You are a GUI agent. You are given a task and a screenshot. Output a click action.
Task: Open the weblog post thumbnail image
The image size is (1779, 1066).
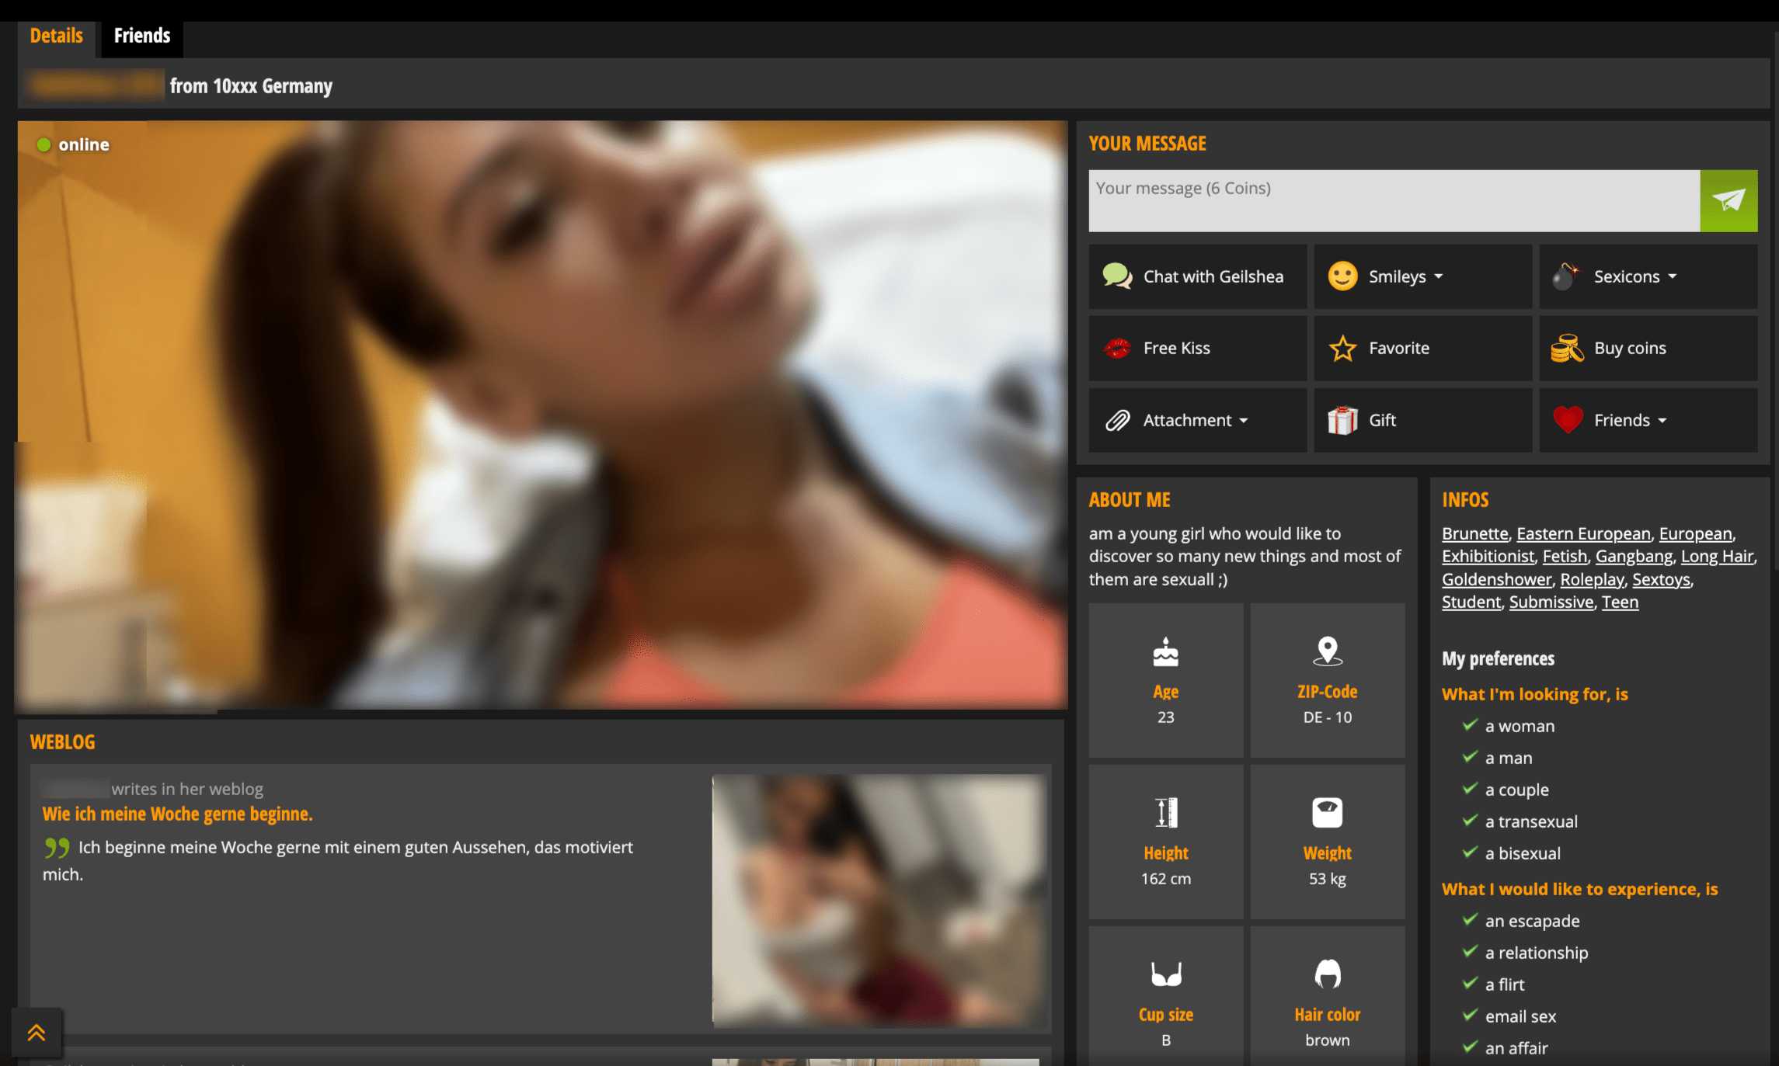(x=879, y=901)
